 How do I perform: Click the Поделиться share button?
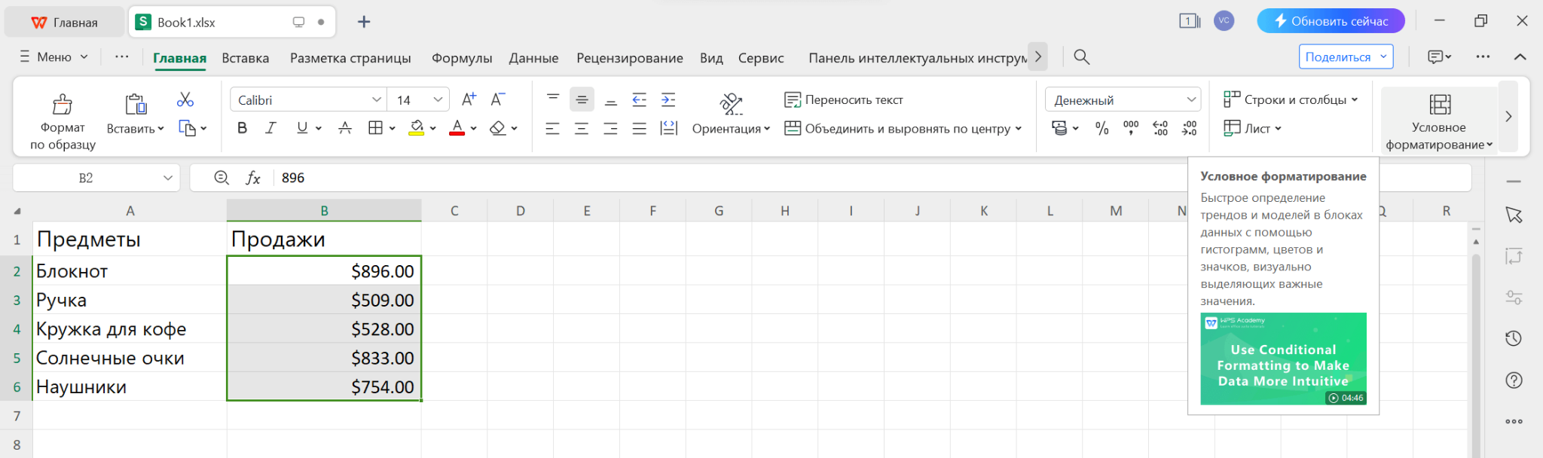[x=1337, y=57]
